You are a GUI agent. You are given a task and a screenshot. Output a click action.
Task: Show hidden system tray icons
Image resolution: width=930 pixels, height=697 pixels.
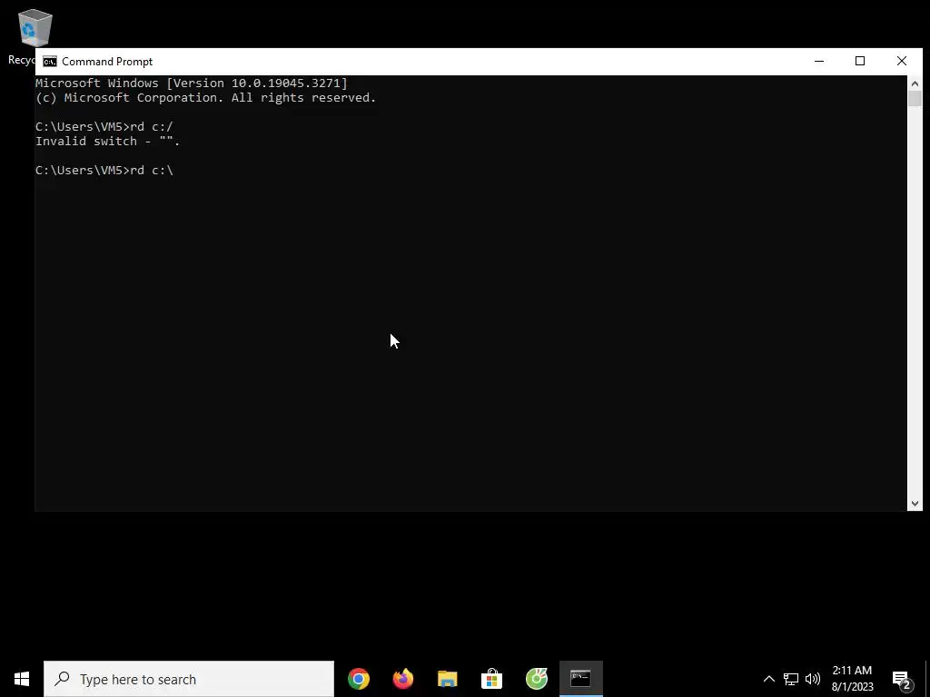768,679
